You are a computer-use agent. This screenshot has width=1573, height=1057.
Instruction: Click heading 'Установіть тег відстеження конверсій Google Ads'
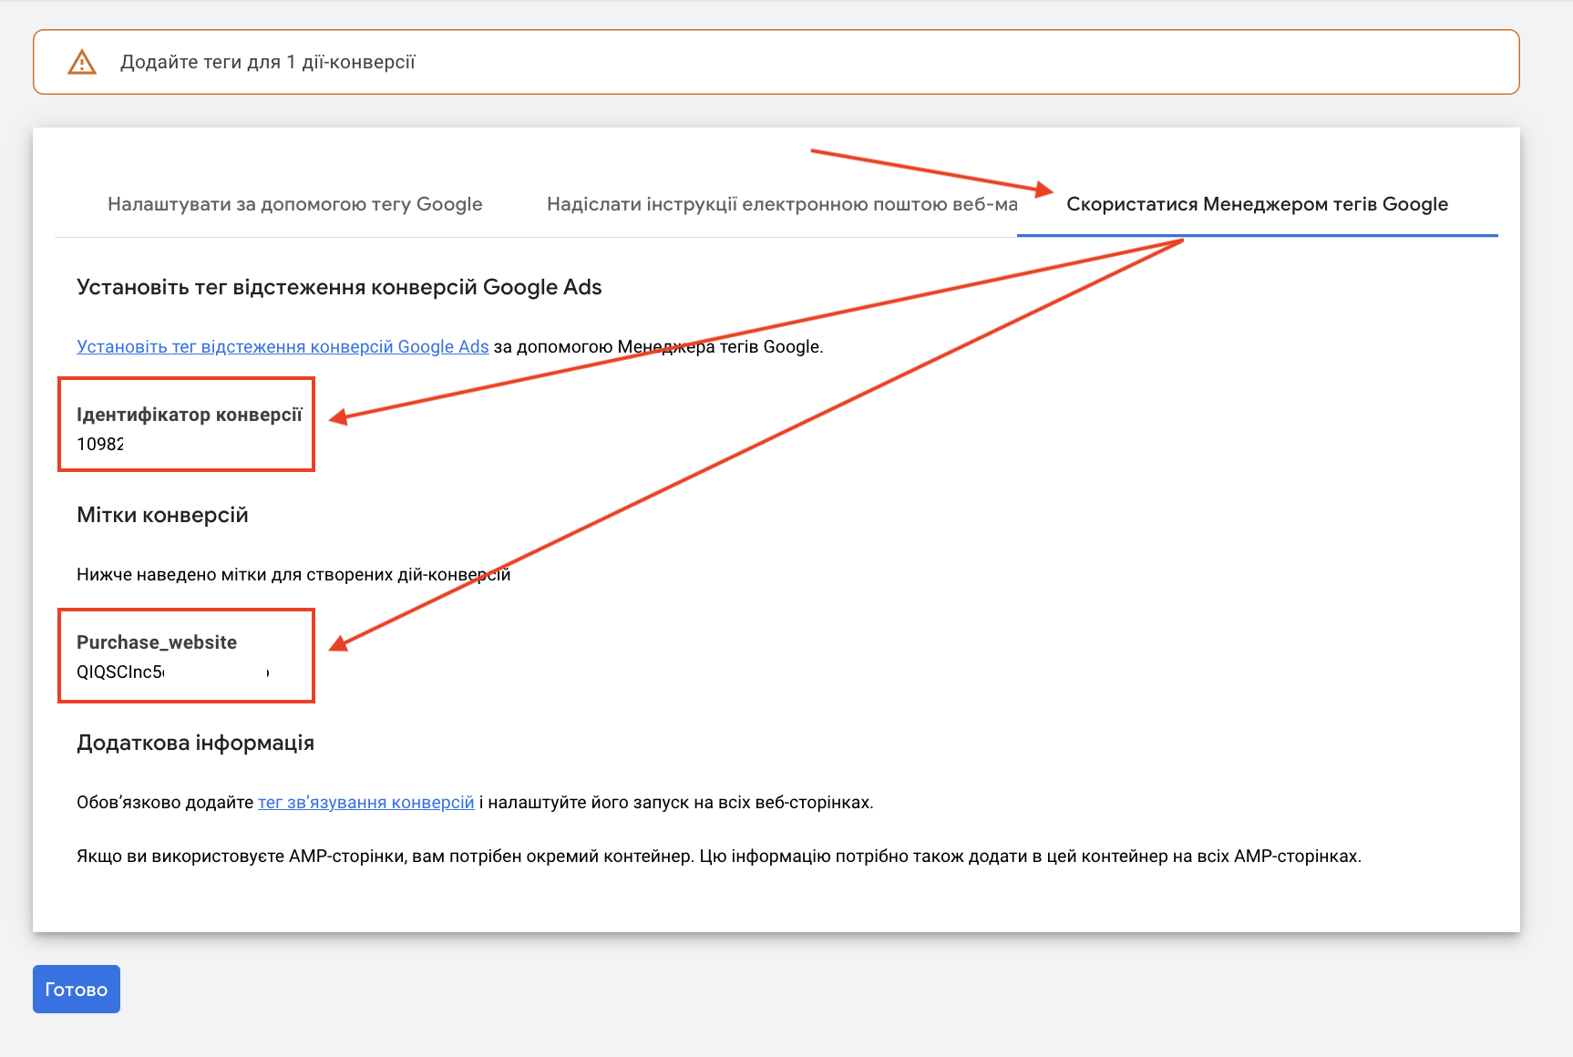[x=339, y=287]
